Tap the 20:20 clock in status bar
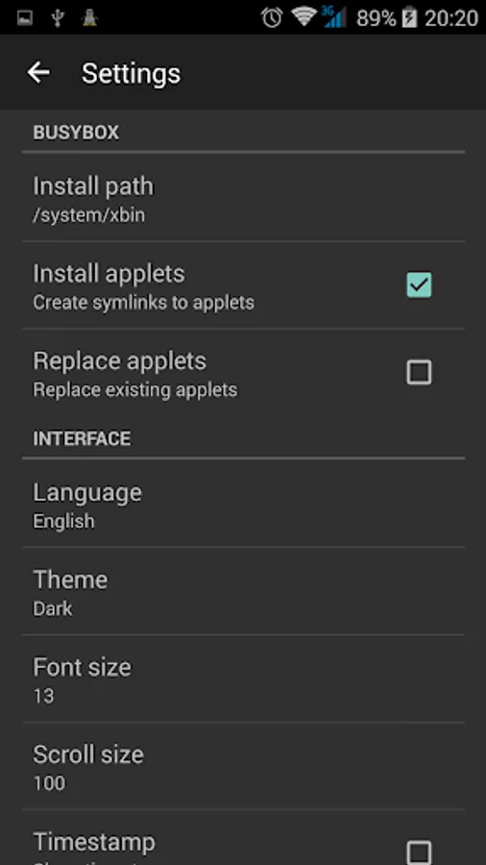486x865 pixels. coord(451,18)
